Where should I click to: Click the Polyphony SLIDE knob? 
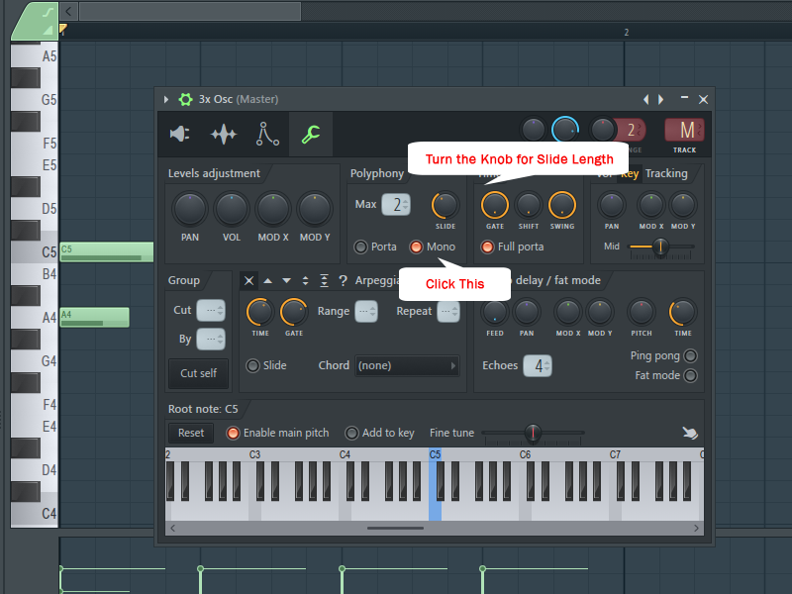click(x=445, y=205)
